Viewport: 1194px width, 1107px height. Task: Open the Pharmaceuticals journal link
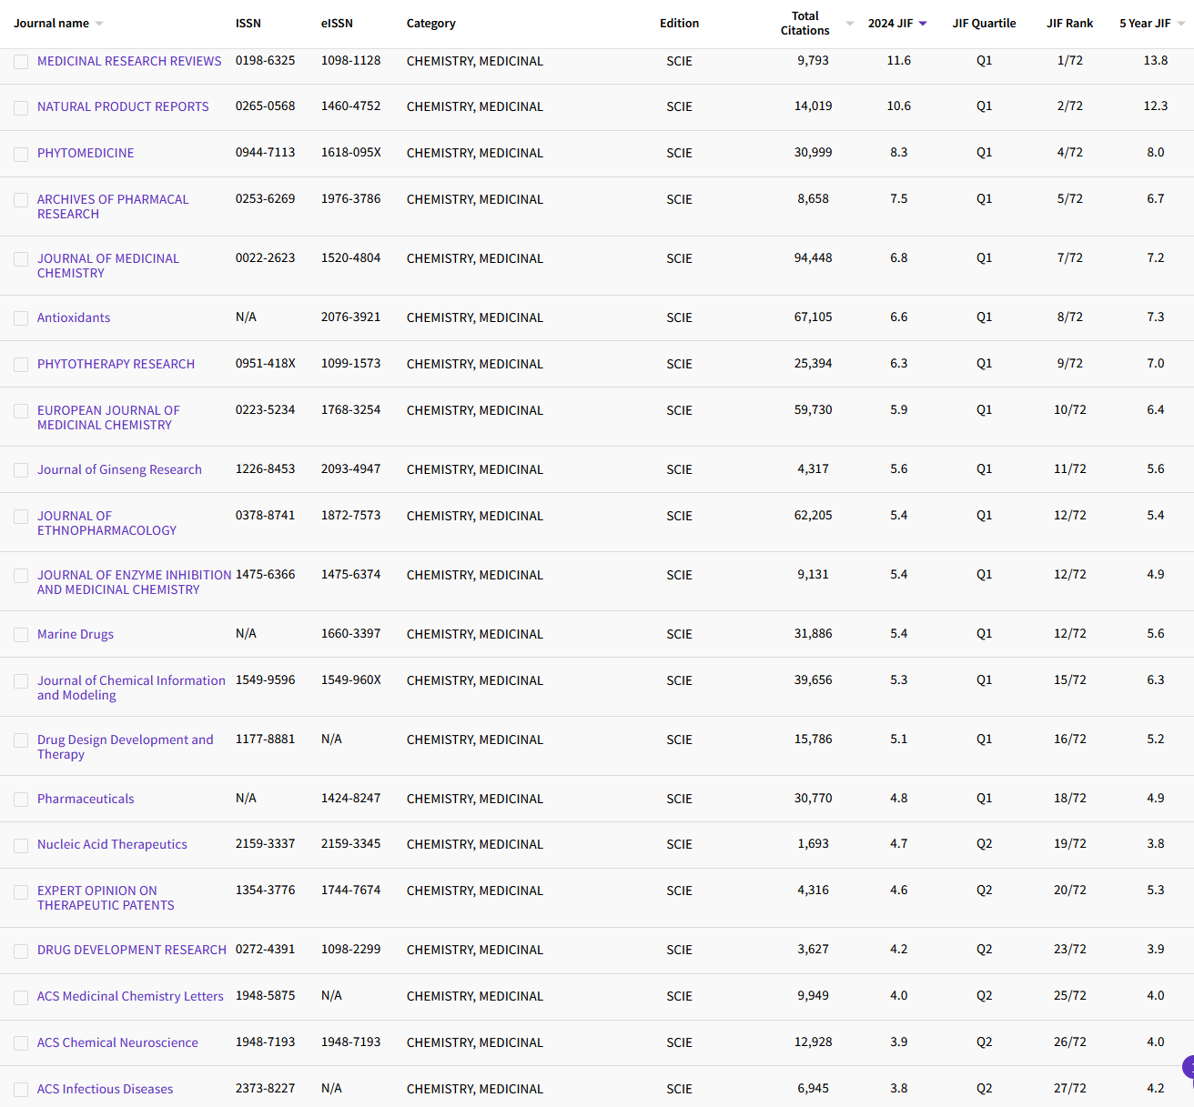point(86,799)
